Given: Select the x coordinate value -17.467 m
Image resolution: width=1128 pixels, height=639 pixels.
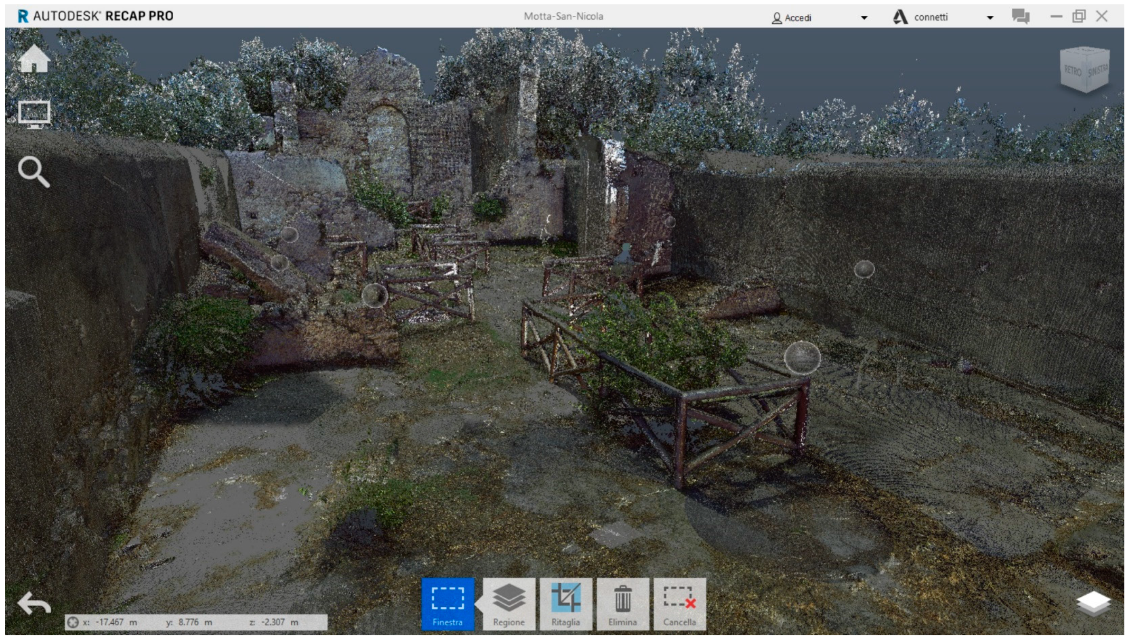Looking at the screenshot, I should [116, 622].
